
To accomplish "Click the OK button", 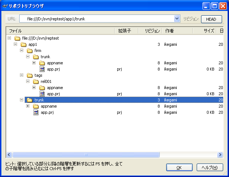I will (179, 168).
